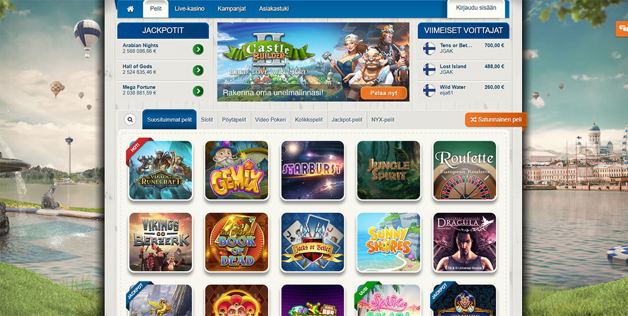
Task: Launch the Starburst game tile
Action: click(312, 170)
